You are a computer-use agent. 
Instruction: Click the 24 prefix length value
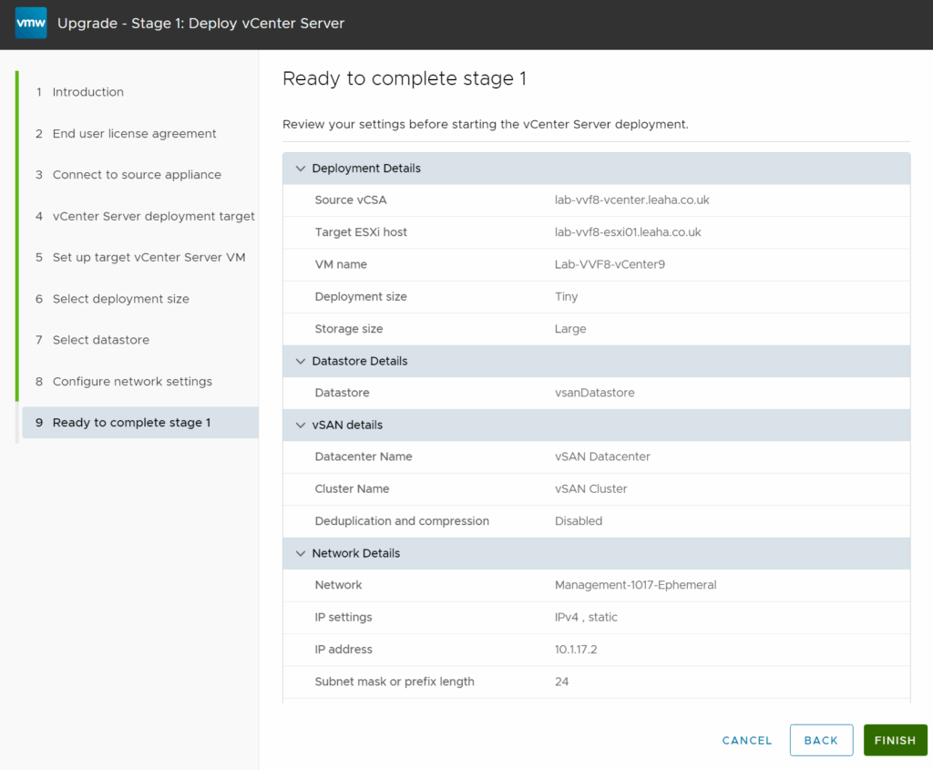pos(561,682)
